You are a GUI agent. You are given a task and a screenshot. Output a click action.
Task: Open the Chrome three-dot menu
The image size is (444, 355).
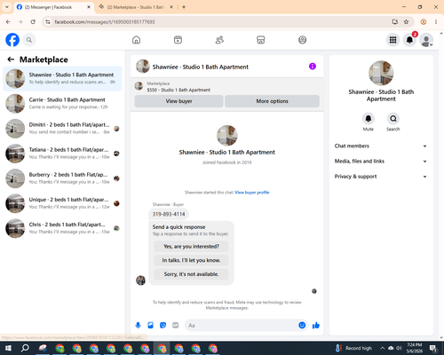click(x=436, y=22)
